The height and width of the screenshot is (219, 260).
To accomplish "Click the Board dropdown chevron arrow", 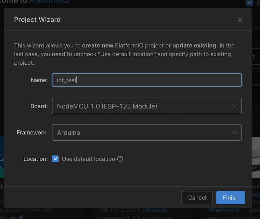I will click(x=234, y=106).
